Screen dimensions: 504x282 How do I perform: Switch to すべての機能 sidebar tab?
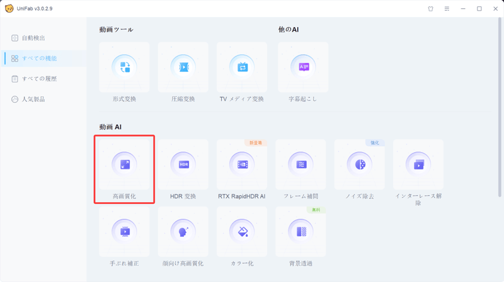pyautogui.click(x=43, y=58)
